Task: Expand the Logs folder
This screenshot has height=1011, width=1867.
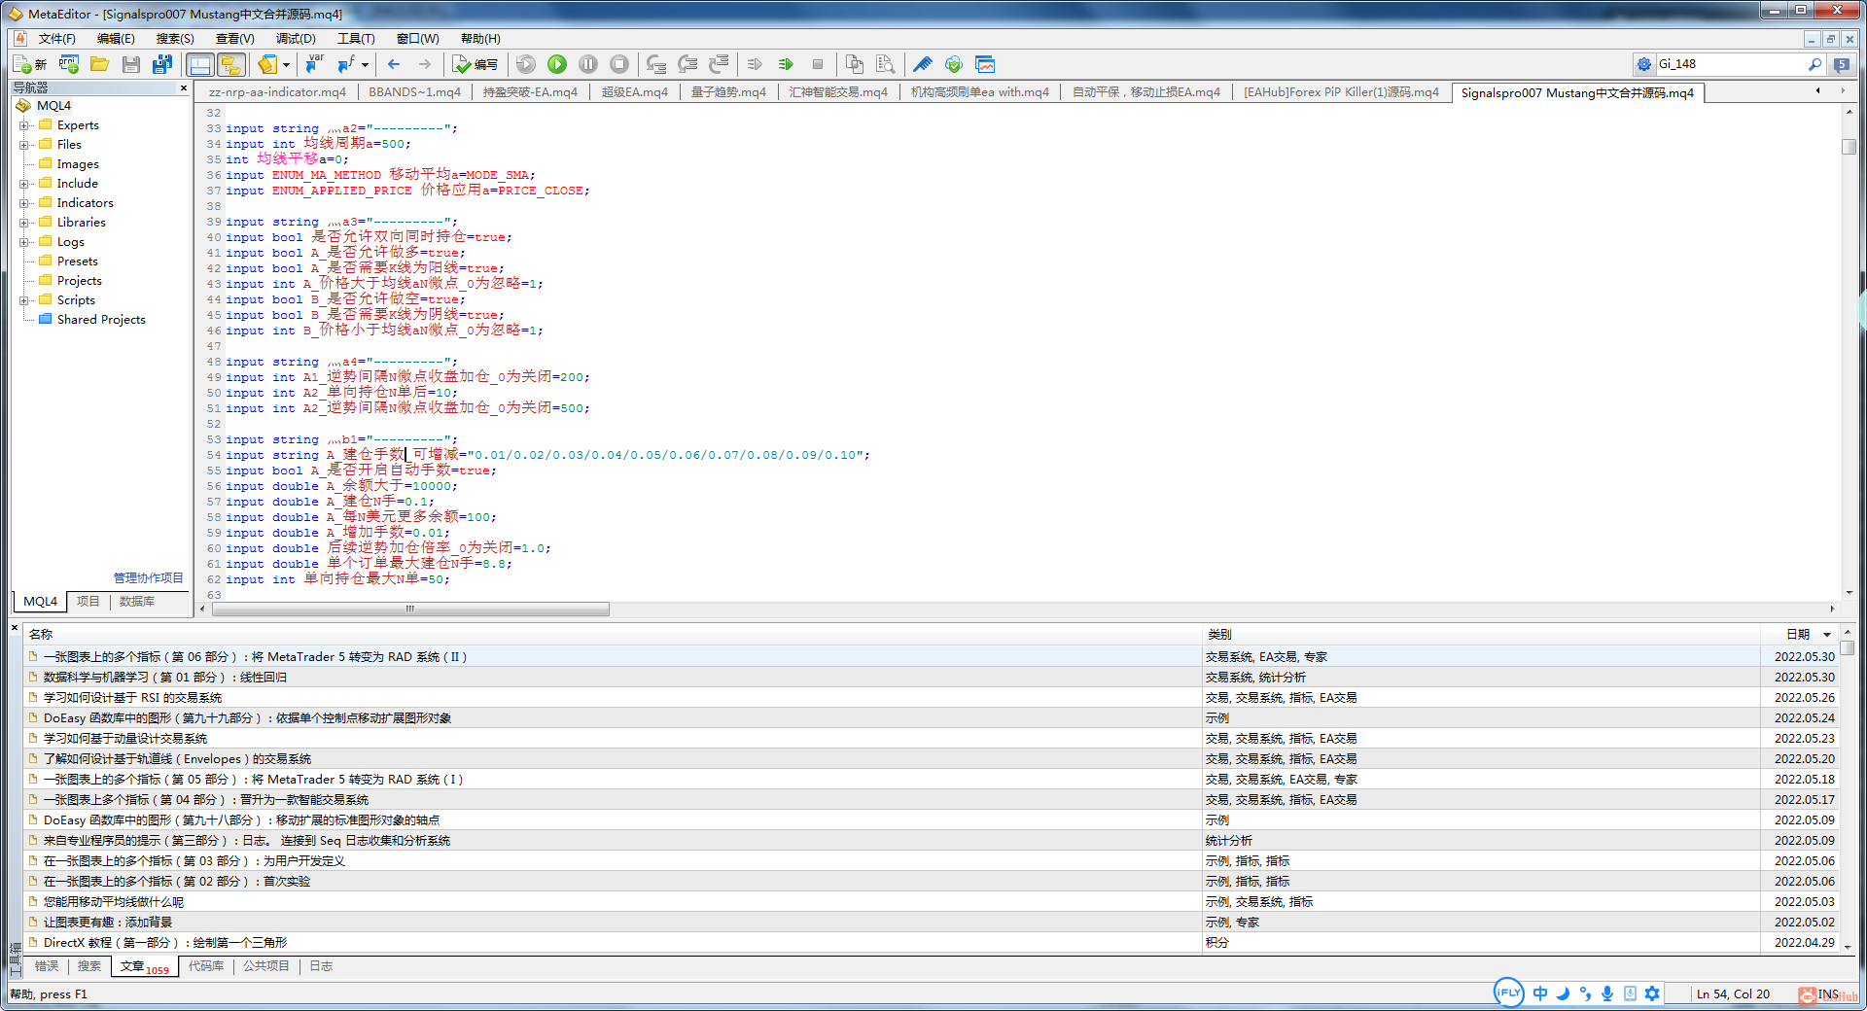Action: tap(24, 242)
